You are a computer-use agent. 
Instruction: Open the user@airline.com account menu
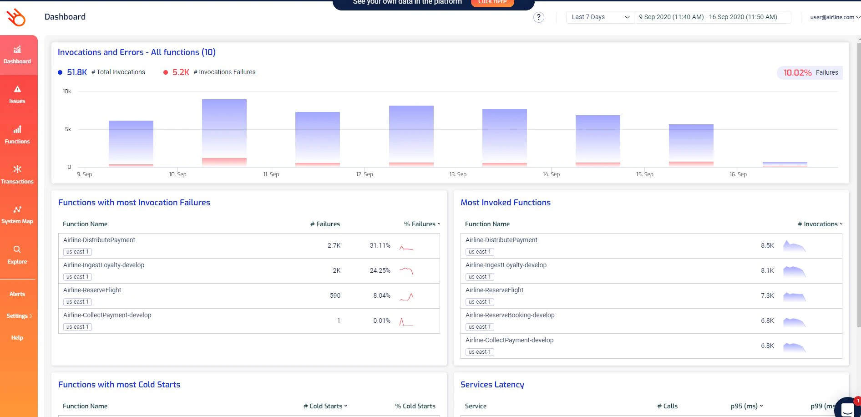pos(835,17)
